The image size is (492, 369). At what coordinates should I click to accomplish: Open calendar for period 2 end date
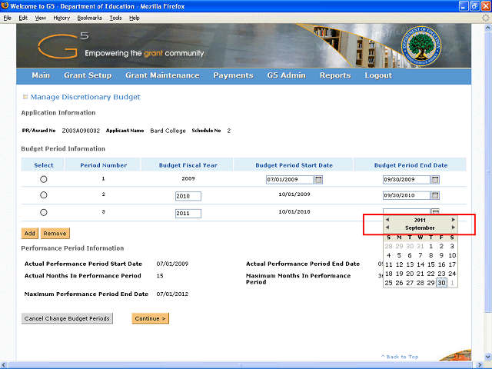434,195
